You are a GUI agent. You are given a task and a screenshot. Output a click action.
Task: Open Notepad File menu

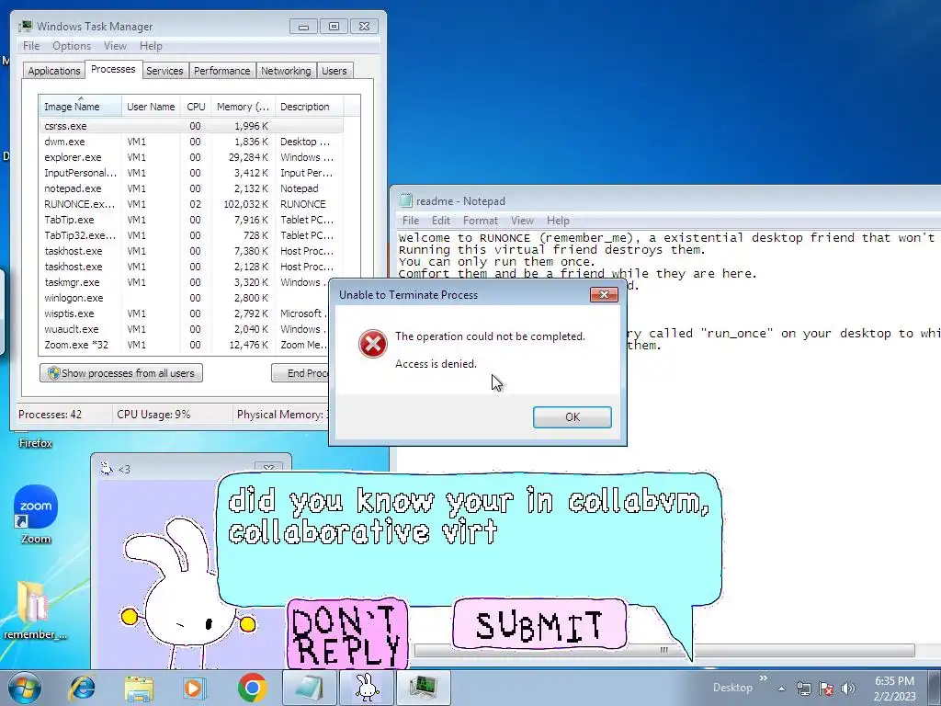point(411,221)
